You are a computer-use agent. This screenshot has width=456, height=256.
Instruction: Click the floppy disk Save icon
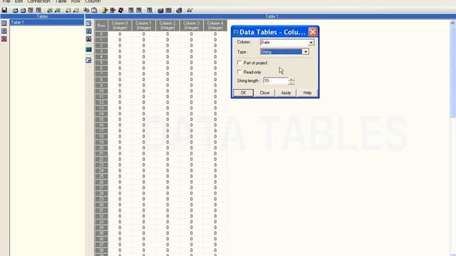click(4, 11)
